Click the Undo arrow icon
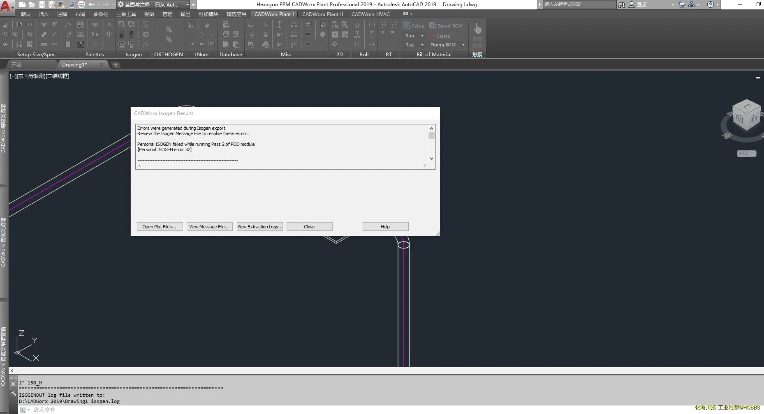The width and height of the screenshot is (764, 414). [91, 5]
